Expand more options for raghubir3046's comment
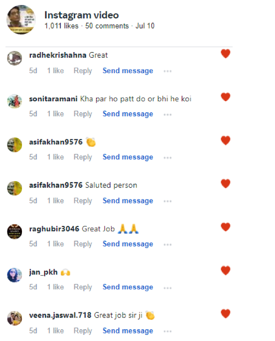Image resolution: width=275 pixels, height=341 pixels. click(167, 245)
